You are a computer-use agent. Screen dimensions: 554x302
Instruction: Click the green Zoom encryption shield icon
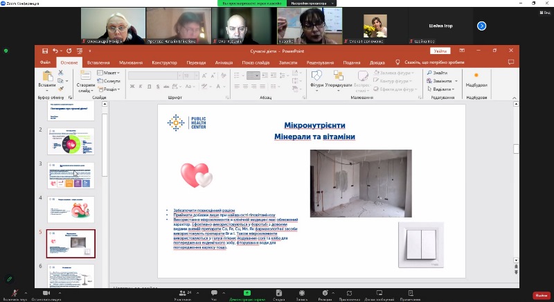(6, 51)
